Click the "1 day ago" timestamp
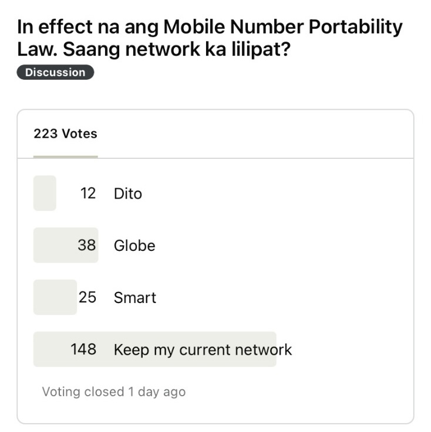This screenshot has width=431, height=432. 157,392
